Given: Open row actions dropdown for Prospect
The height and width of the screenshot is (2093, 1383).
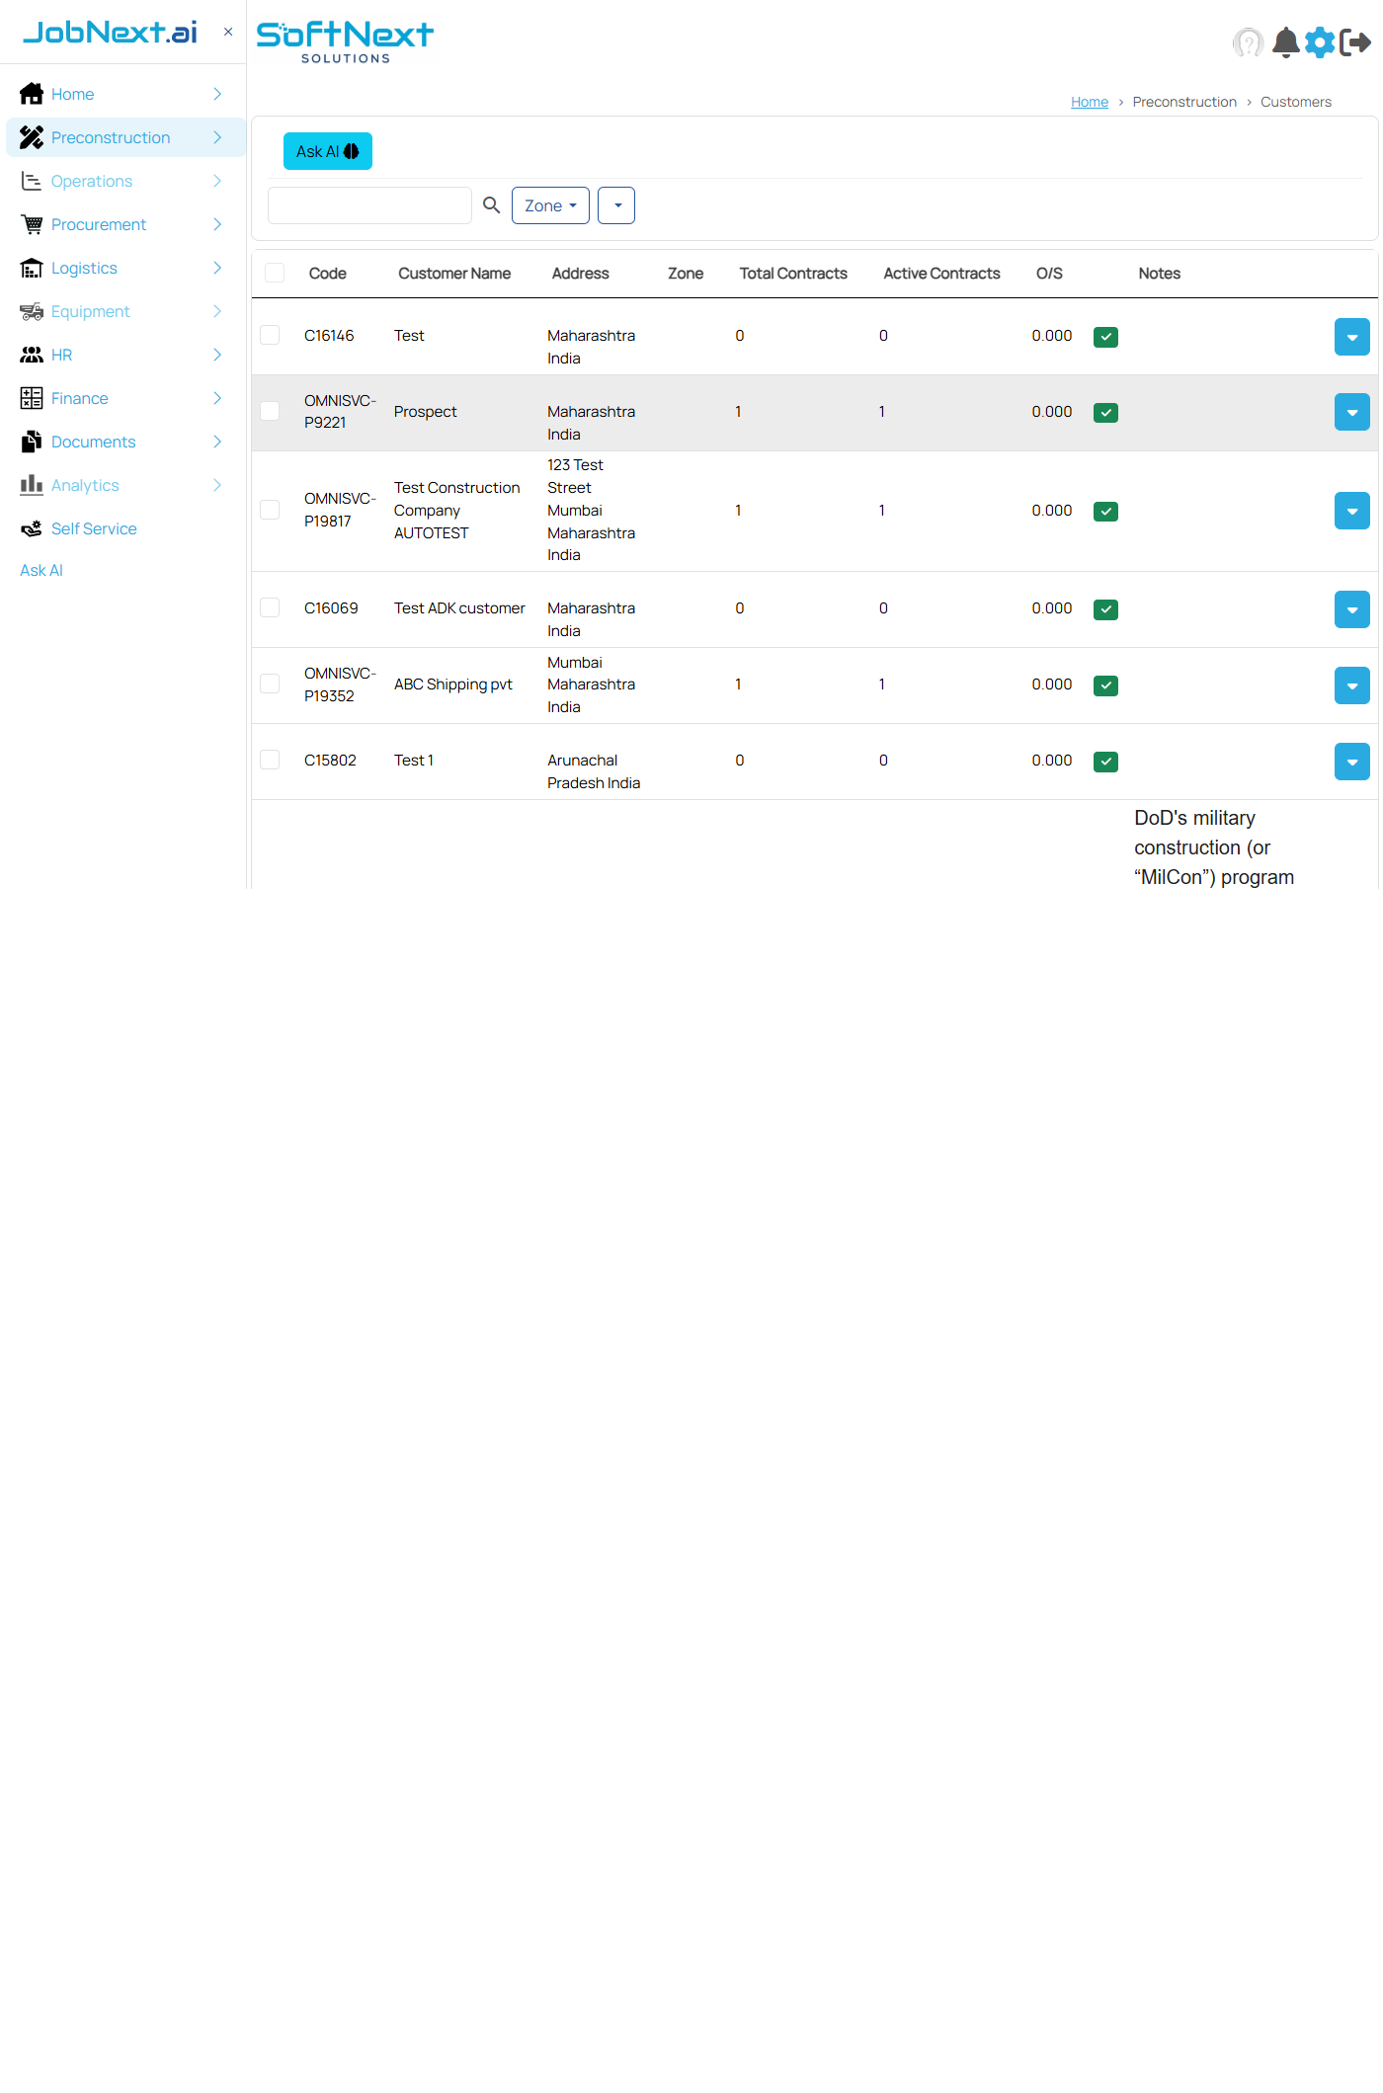Looking at the screenshot, I should 1351,412.
